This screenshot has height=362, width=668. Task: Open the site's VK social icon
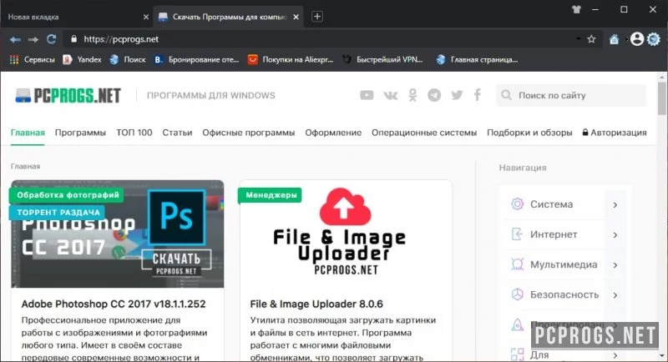tap(390, 95)
